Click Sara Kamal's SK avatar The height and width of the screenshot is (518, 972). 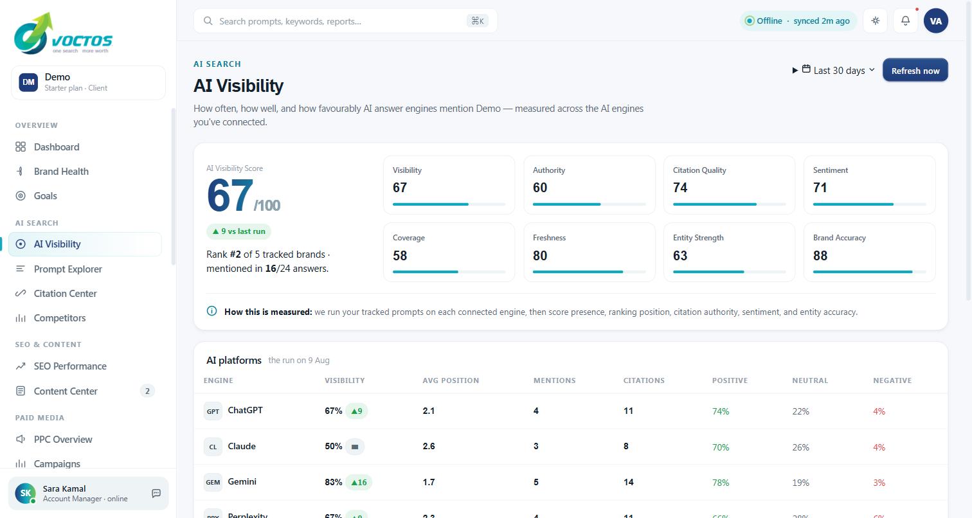tap(25, 494)
